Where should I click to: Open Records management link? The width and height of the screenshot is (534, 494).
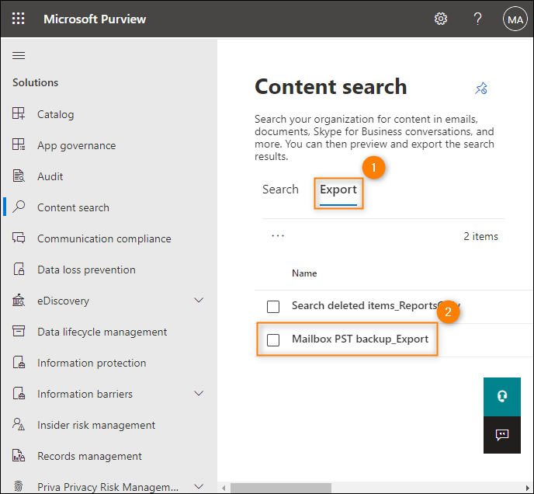tap(89, 456)
